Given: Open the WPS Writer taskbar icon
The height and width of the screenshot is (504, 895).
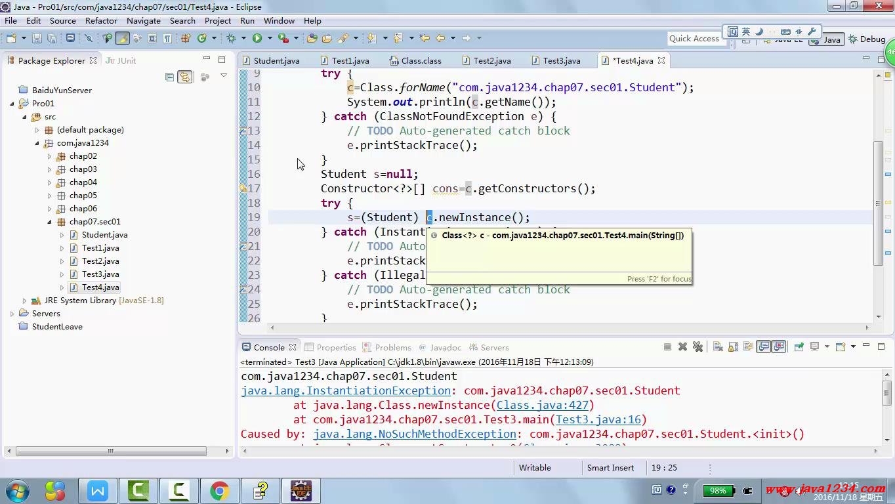Looking at the screenshot, I should 98,490.
